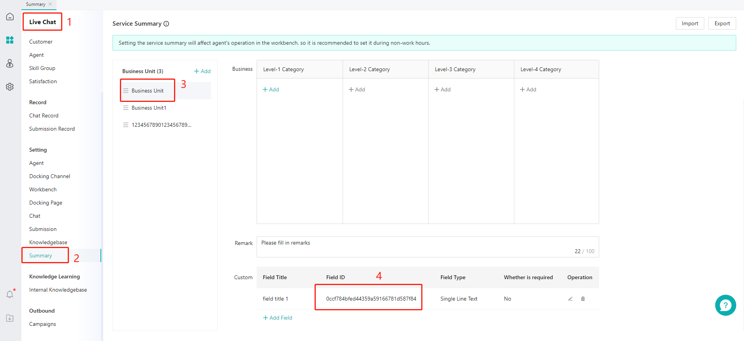The image size is (744, 341).
Task: Add a Level-3 Category
Action: pos(443,89)
